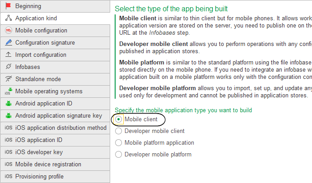
Task: Click the Mobile configuration red icon
Action: [x=8, y=31]
